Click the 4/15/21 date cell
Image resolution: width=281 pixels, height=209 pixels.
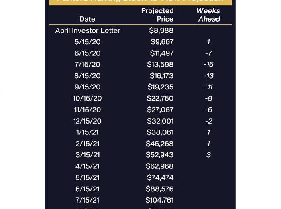[88, 166]
